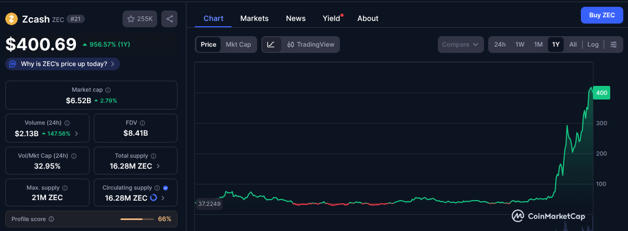Select Mkt Cap chart mode
Viewport: 628px width, 231px height.
click(238, 45)
